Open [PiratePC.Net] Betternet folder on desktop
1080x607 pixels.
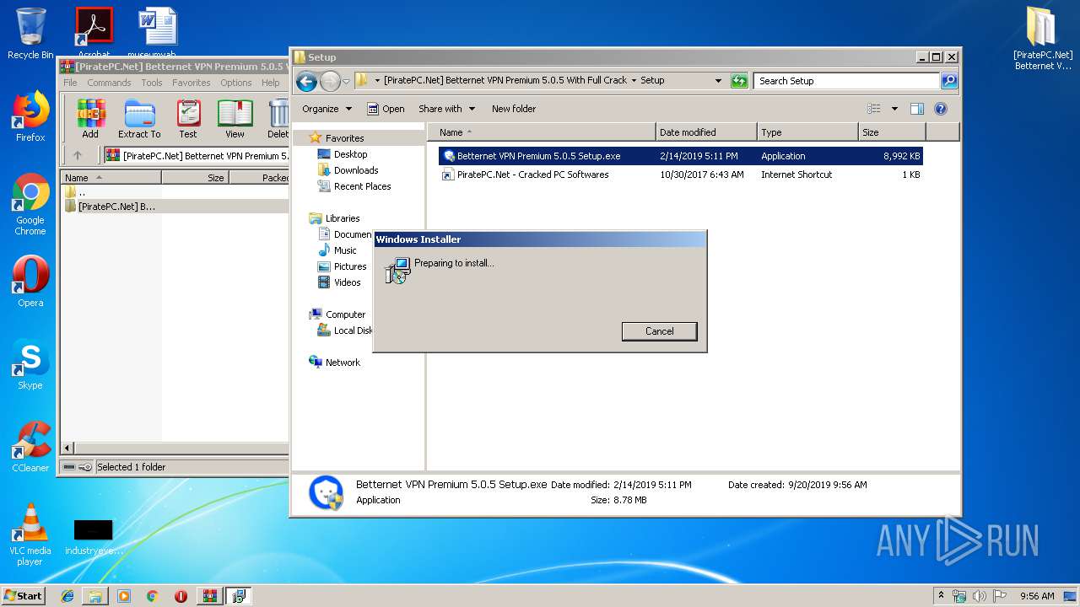[1043, 38]
